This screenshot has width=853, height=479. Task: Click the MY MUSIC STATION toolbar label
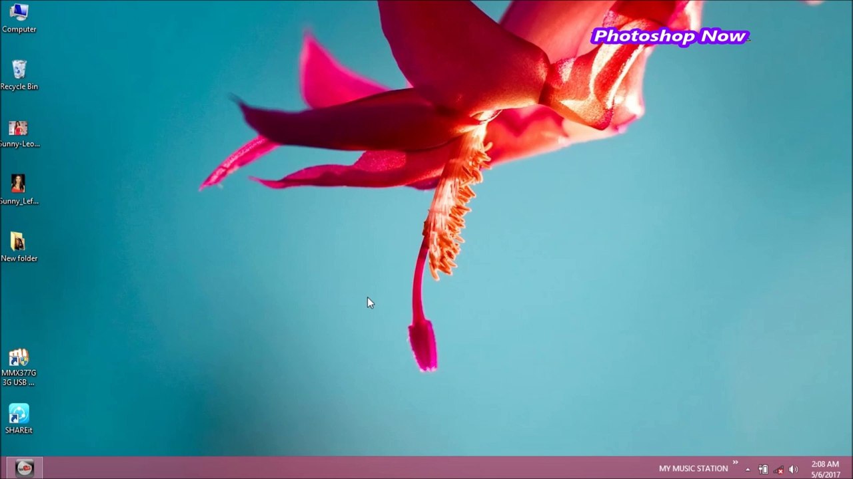pyautogui.click(x=693, y=469)
